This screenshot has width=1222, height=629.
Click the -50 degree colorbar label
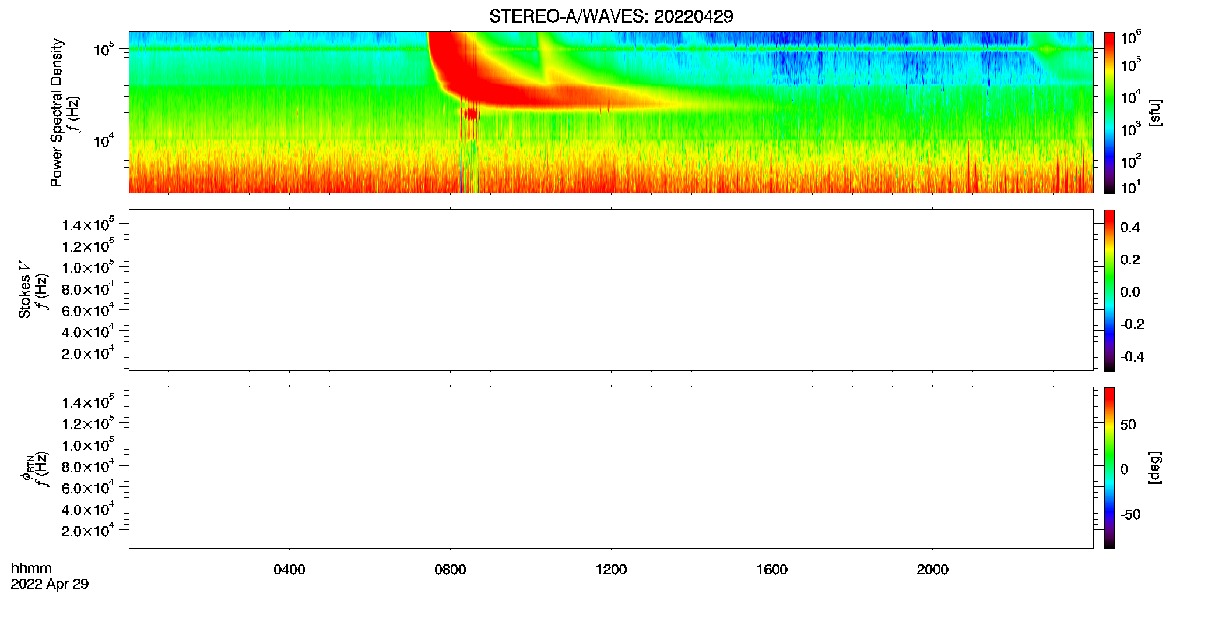click(1130, 514)
